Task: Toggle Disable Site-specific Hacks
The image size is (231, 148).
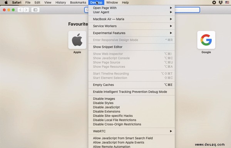Action: coord(132,116)
